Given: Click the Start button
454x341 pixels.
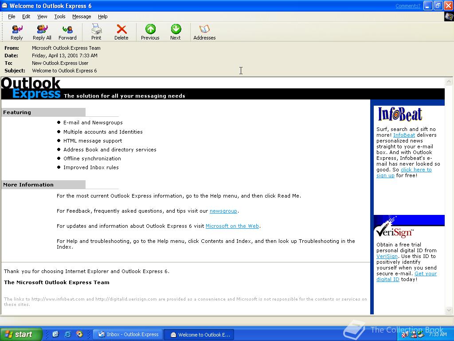Looking at the screenshot, I should [x=21, y=334].
